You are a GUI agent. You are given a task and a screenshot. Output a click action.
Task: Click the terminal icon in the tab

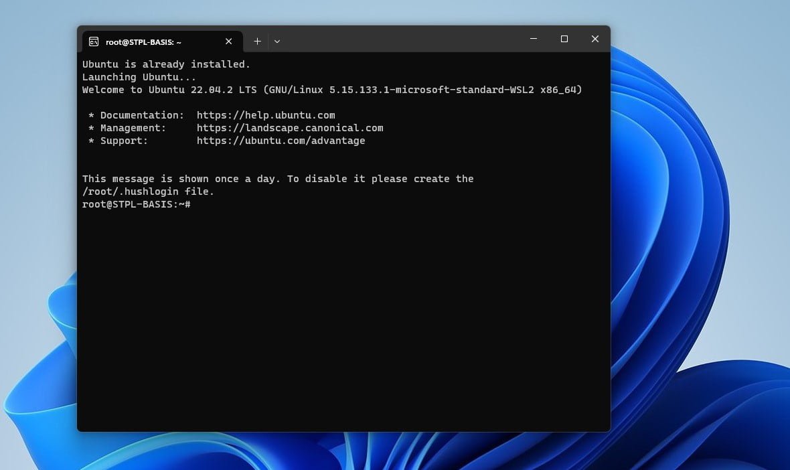pos(94,42)
